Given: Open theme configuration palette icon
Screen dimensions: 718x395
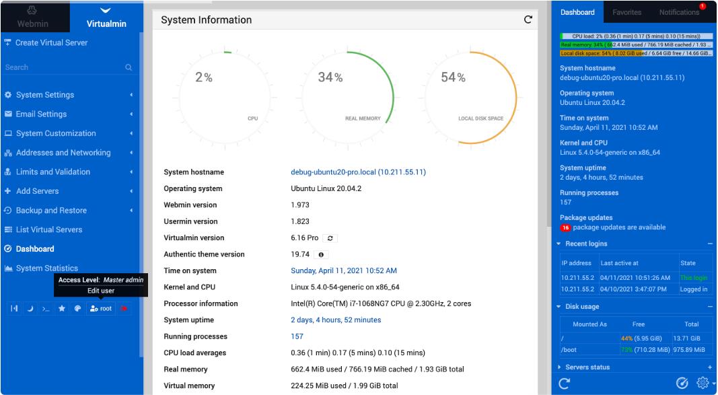Looking at the screenshot, I should tap(77, 308).
